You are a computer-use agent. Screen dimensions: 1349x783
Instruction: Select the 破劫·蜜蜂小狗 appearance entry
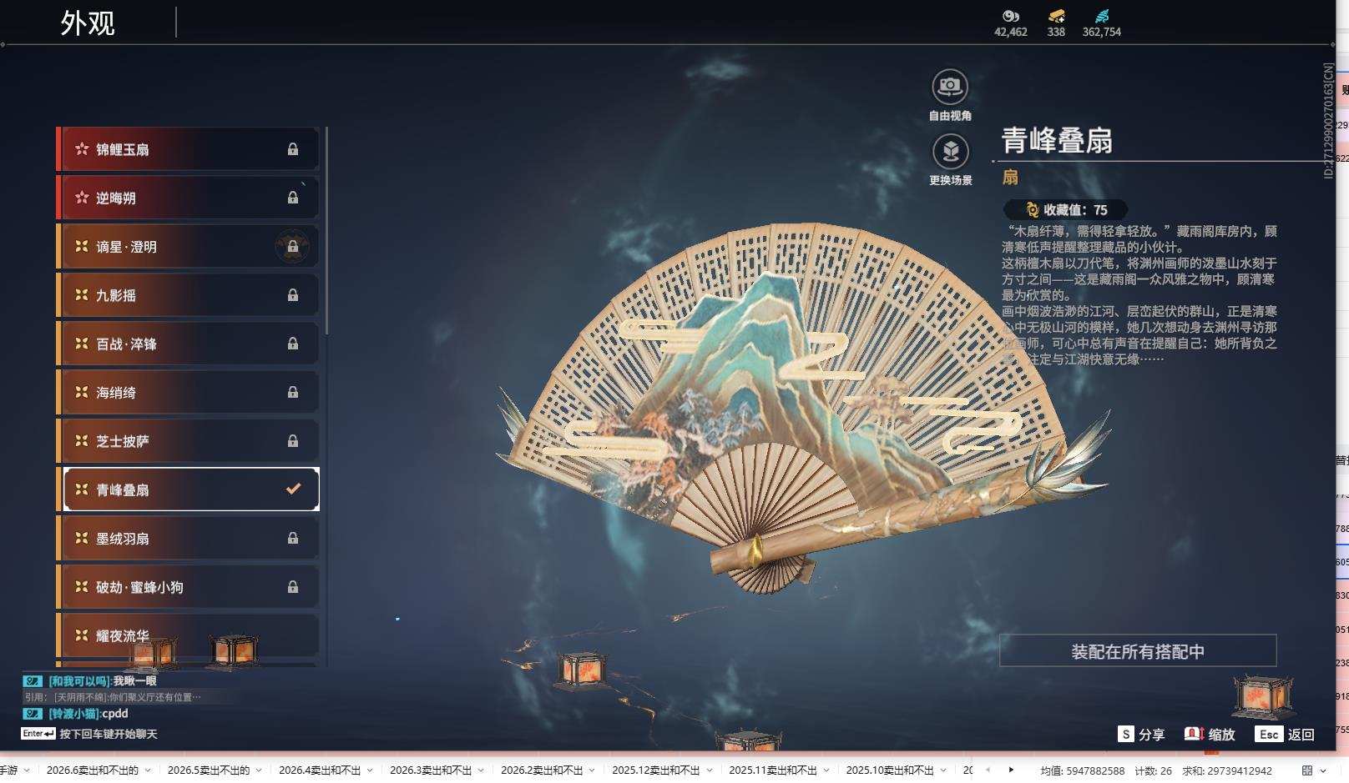(x=188, y=587)
